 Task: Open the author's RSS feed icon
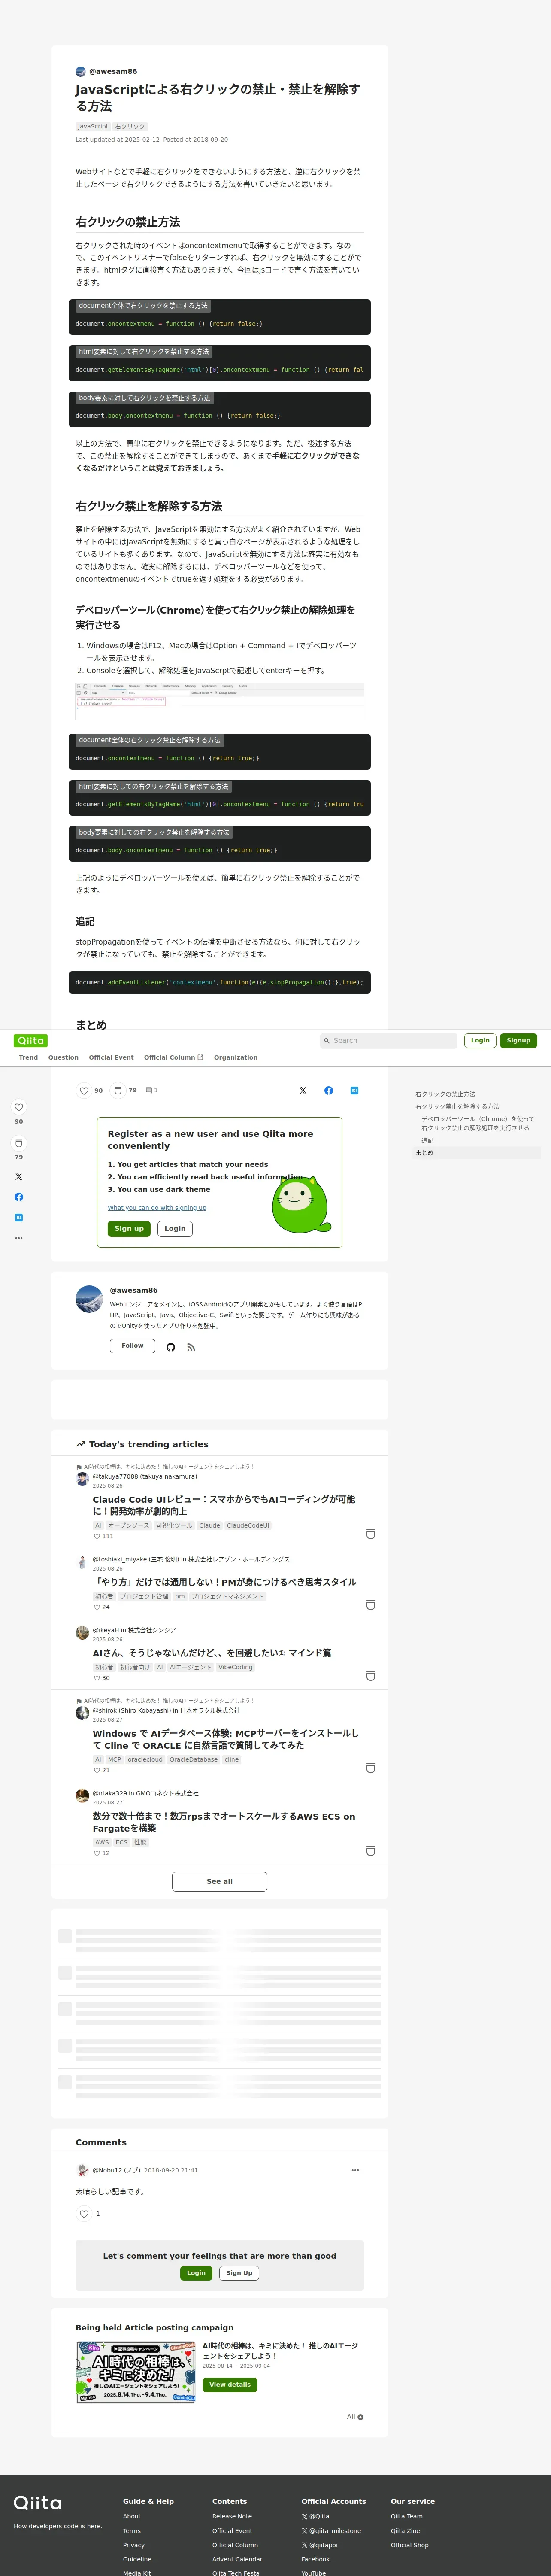pyautogui.click(x=191, y=1347)
